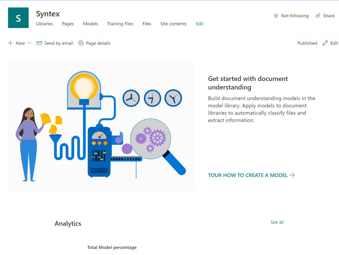Expand the New dropdown chevron

(x=29, y=43)
